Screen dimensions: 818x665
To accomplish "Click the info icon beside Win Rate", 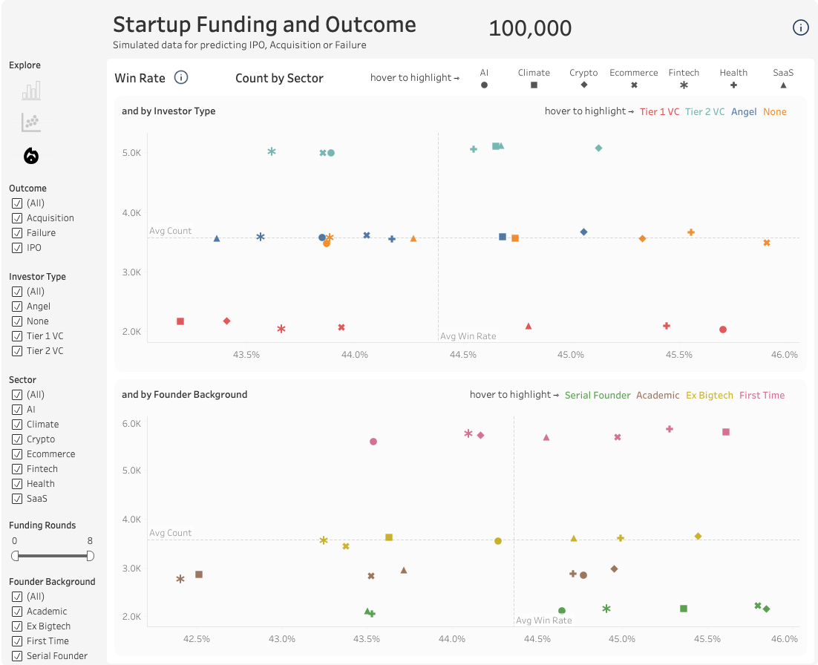I will coord(180,78).
